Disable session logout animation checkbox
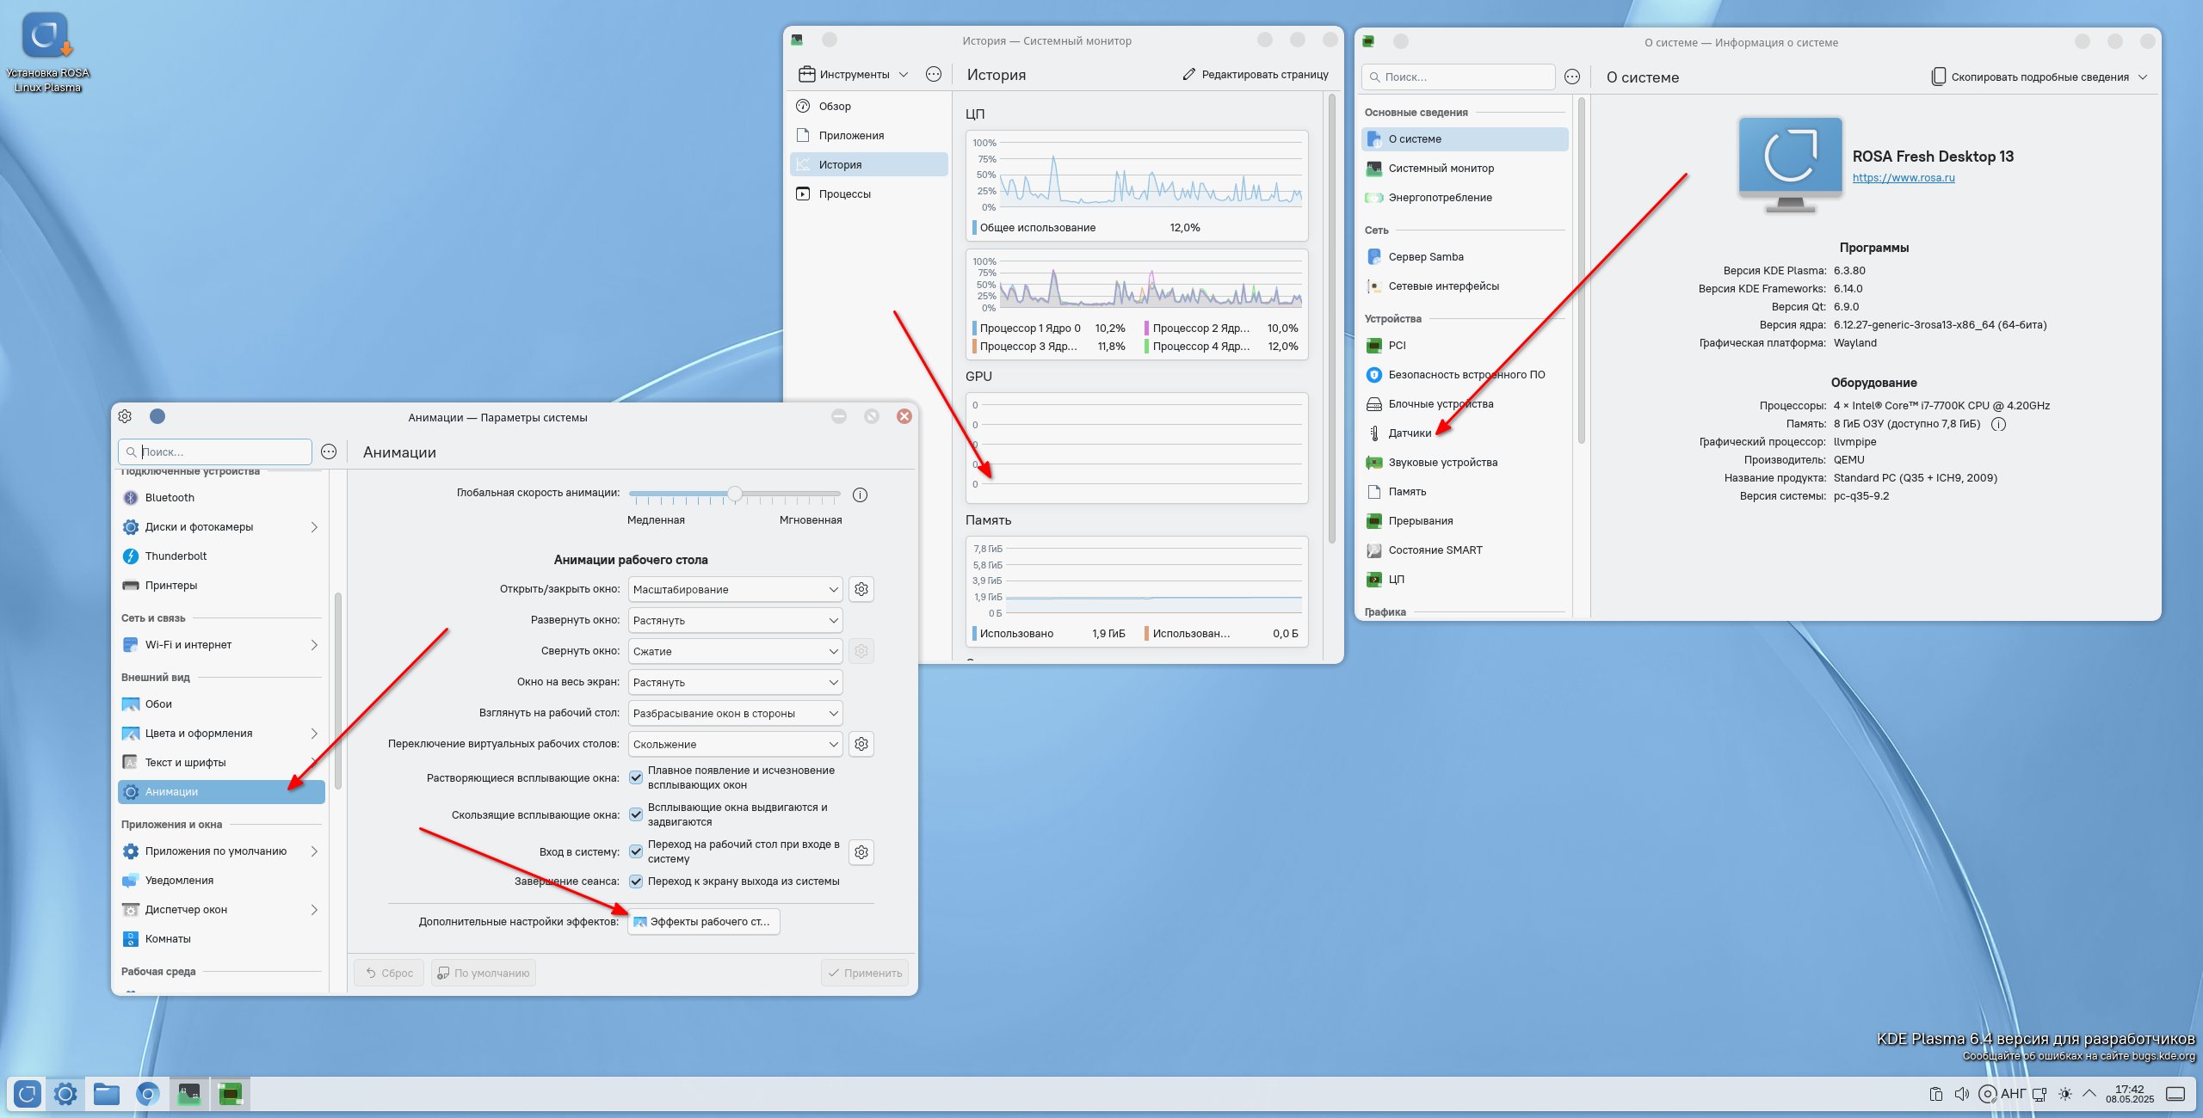 636,881
